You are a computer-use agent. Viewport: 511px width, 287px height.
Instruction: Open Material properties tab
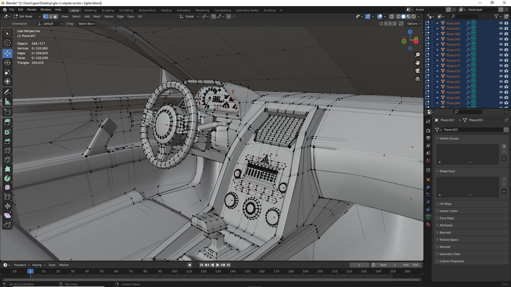pos(428,224)
